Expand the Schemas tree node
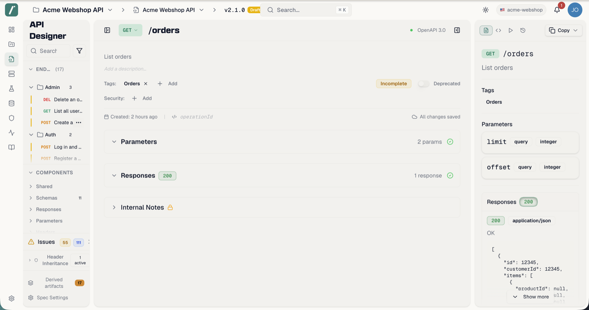 click(x=31, y=198)
